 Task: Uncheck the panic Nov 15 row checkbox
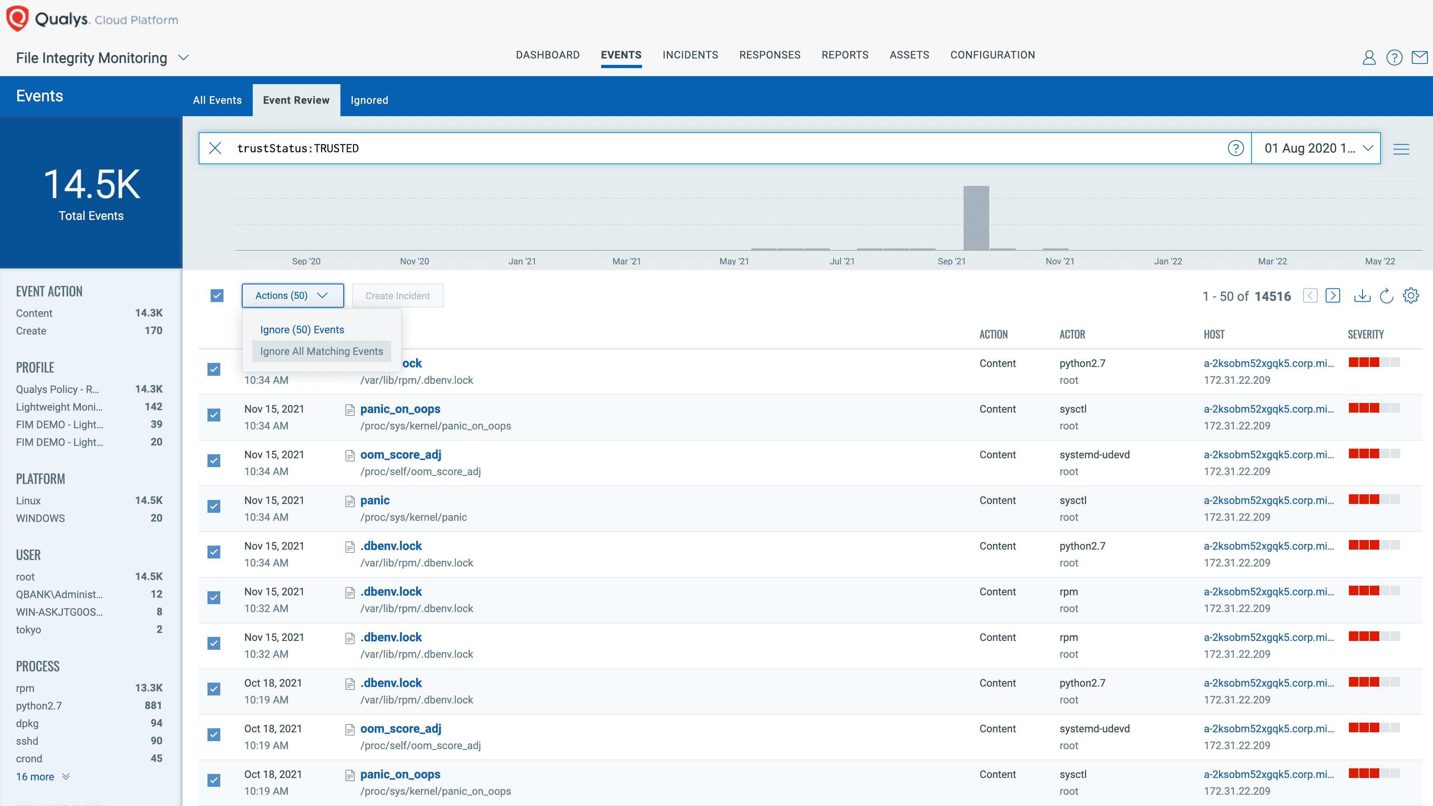pos(213,506)
